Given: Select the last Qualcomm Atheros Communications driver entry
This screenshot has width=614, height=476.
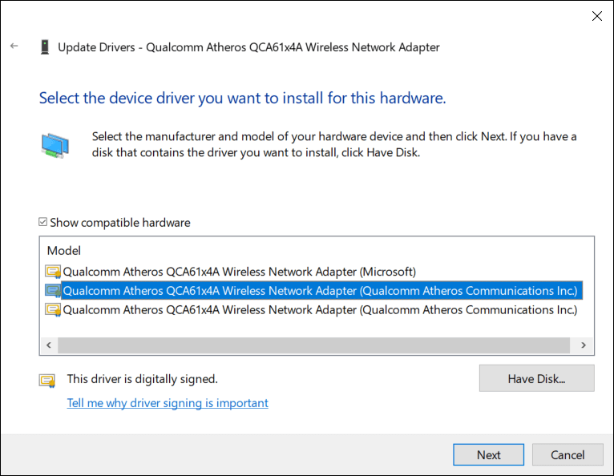Looking at the screenshot, I should click(319, 309).
